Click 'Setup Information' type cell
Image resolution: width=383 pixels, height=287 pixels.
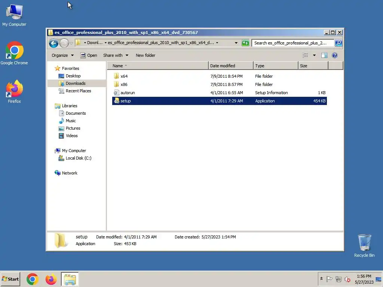(272, 93)
